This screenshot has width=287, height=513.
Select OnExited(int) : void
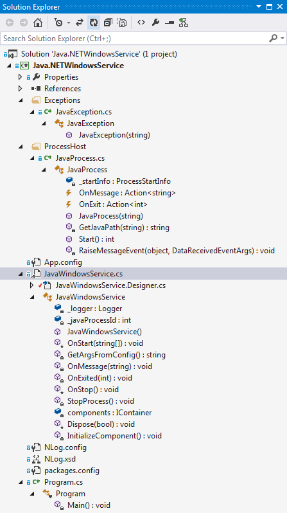pos(100,378)
